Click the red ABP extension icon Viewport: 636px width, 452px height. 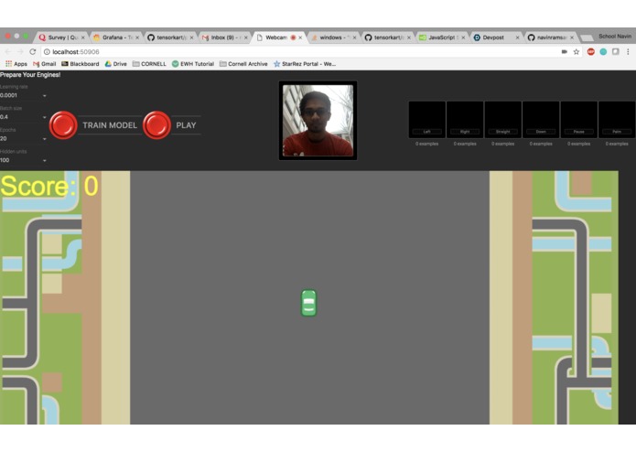tap(590, 52)
